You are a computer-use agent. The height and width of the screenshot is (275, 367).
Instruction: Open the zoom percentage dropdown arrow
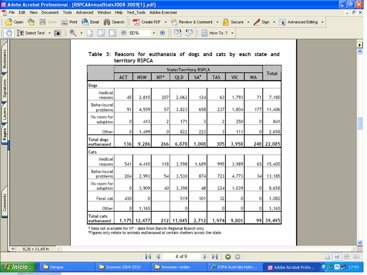[x=154, y=33]
